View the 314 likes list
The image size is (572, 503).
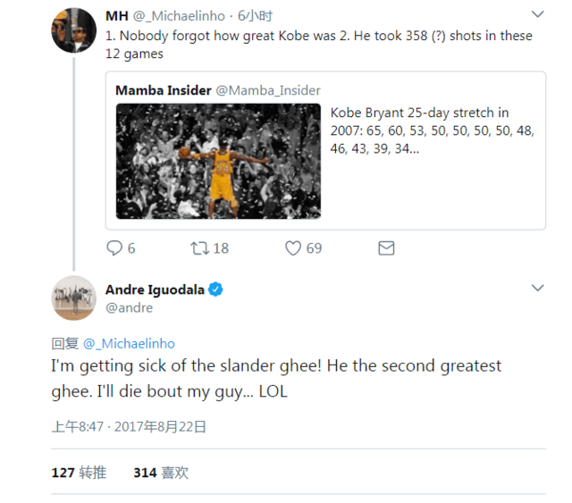tap(161, 473)
